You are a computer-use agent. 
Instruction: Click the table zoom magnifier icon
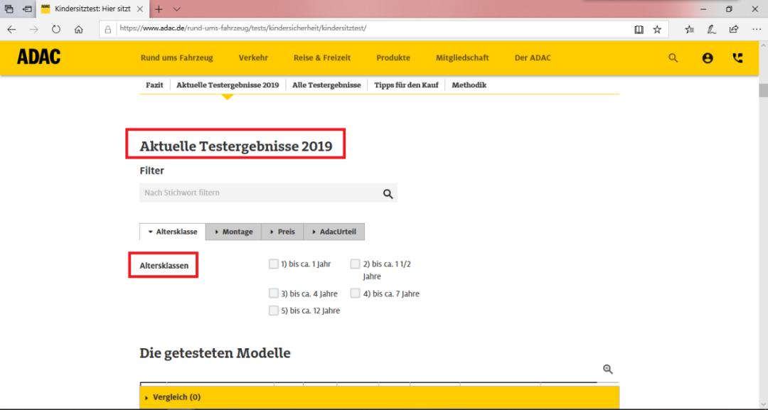[608, 369]
